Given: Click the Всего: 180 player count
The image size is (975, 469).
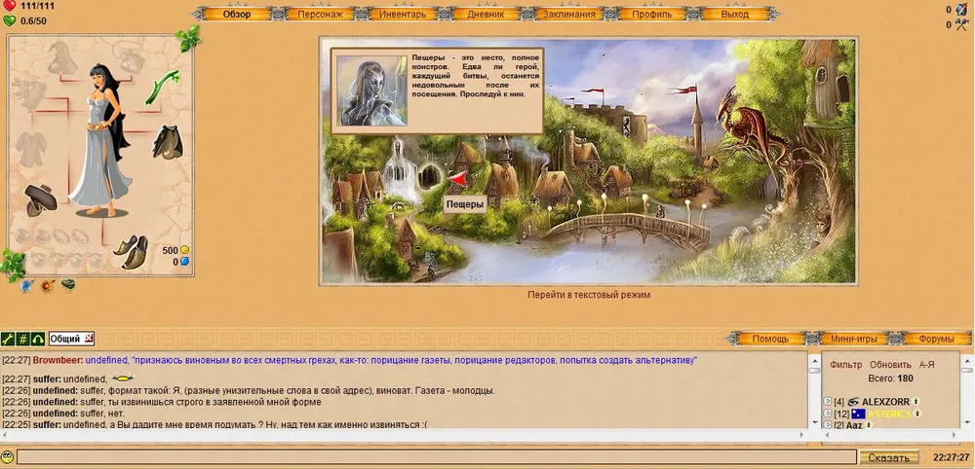Looking at the screenshot, I should [x=890, y=378].
